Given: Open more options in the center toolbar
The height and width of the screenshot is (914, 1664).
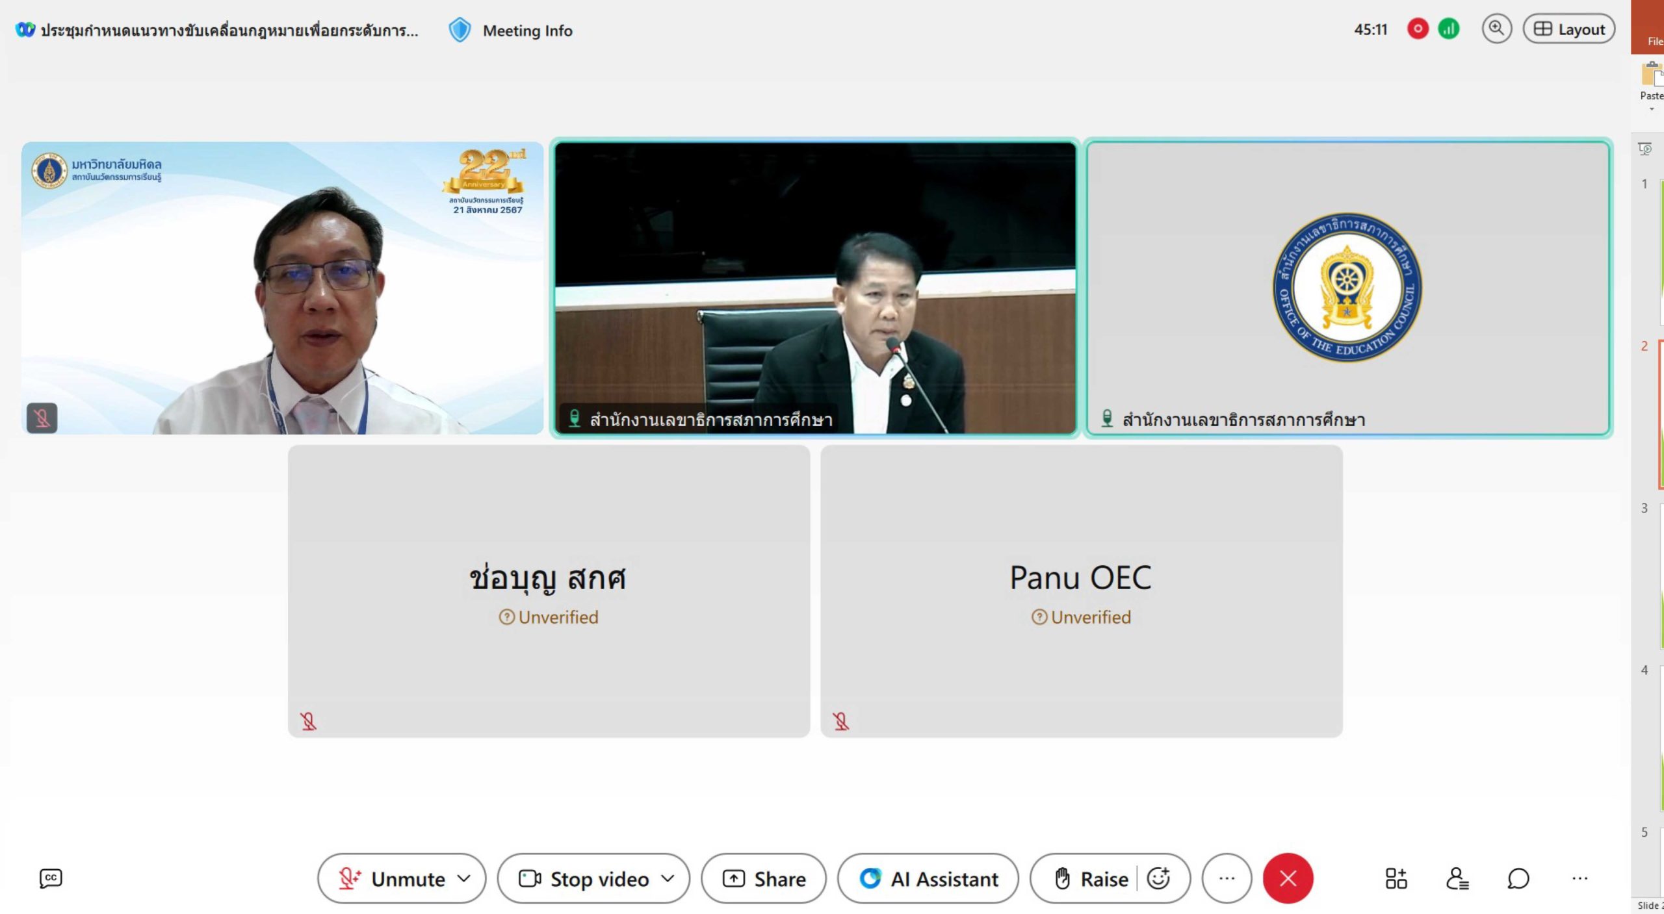Looking at the screenshot, I should 1227,878.
